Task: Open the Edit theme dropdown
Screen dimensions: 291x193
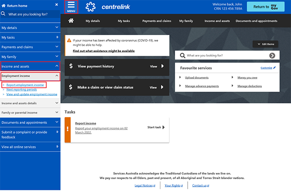Action: tap(267, 44)
